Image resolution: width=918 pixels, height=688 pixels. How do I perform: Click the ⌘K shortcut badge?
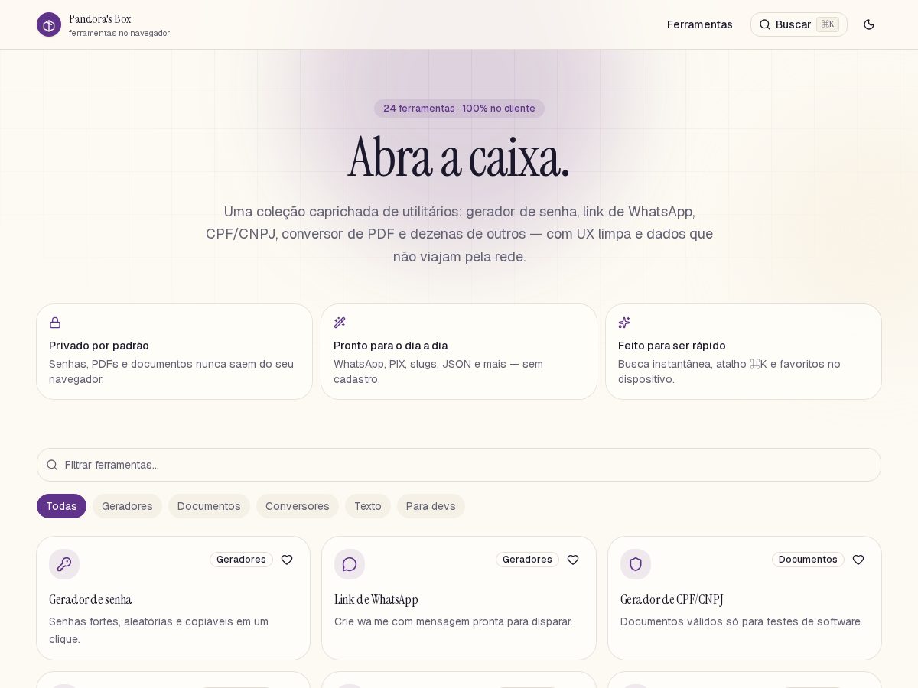tap(828, 24)
